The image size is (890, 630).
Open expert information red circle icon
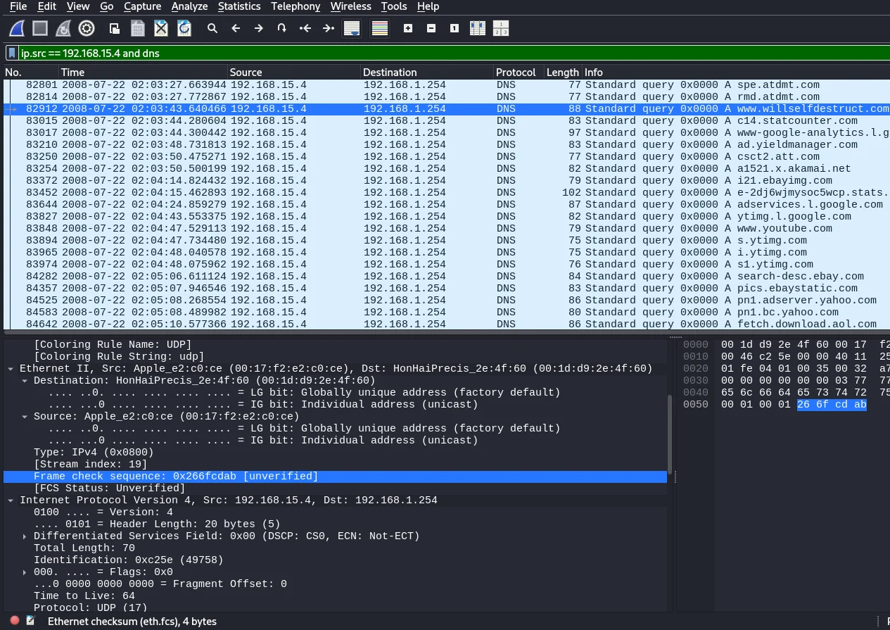click(x=15, y=621)
